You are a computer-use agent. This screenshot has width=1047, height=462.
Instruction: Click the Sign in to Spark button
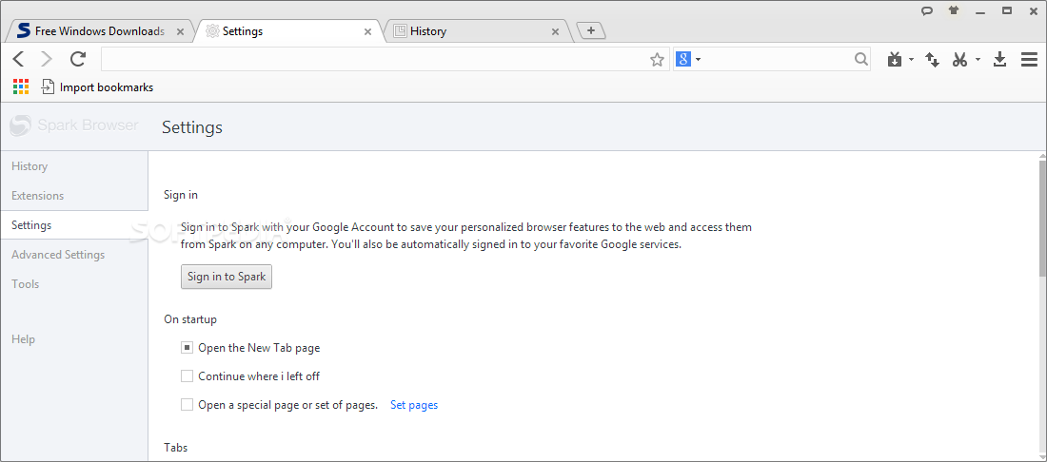coord(227,277)
